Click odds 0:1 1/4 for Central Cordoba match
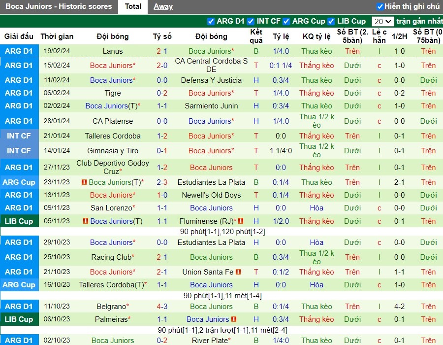Image resolution: width=443 pixels, height=345 pixels. pos(281,66)
